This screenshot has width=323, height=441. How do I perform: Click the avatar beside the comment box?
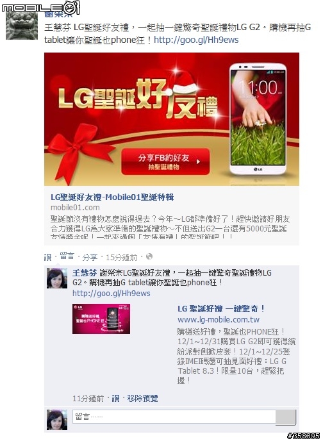pyautogui.click(x=57, y=420)
